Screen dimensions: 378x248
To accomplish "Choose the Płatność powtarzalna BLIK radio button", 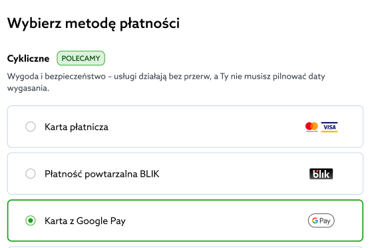I will [31, 173].
